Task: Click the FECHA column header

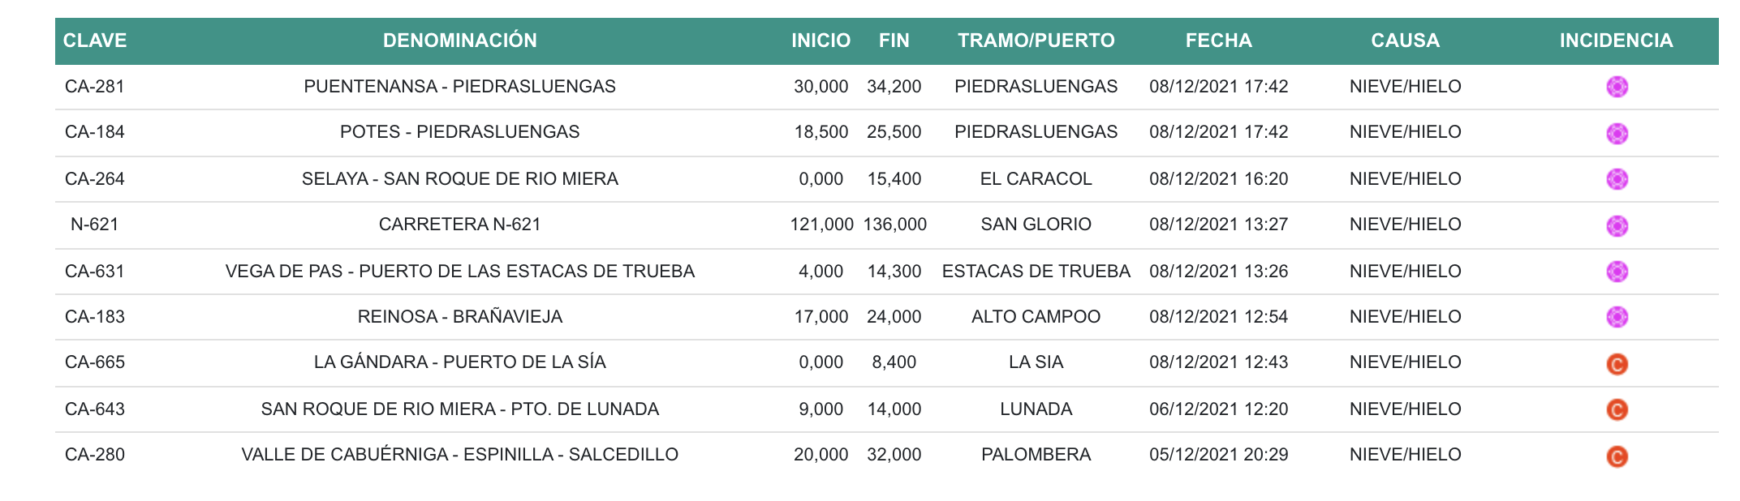Action: coord(1218,41)
